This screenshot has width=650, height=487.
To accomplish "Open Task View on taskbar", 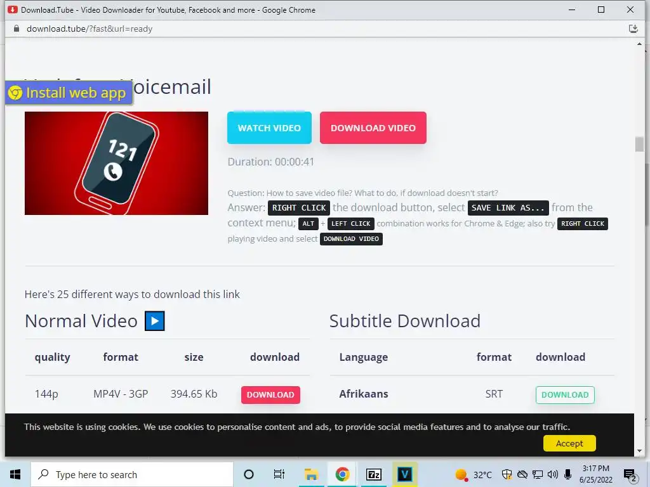I will pyautogui.click(x=279, y=474).
